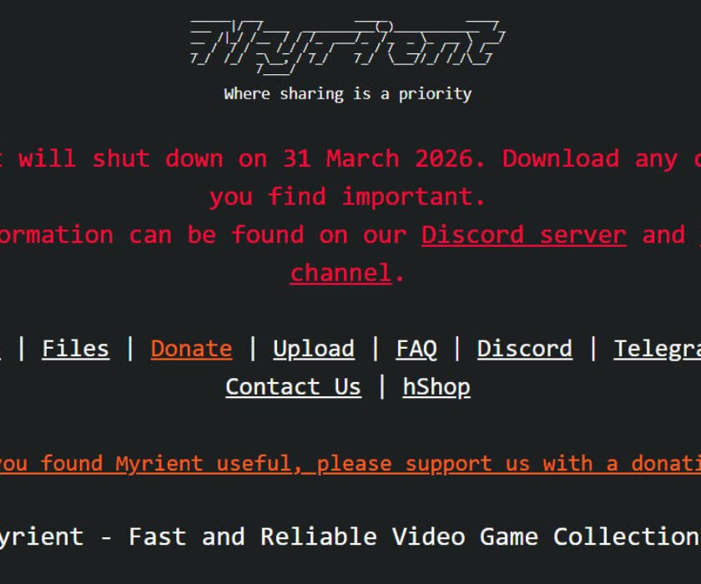Visit the FAQ link

pyautogui.click(x=416, y=349)
